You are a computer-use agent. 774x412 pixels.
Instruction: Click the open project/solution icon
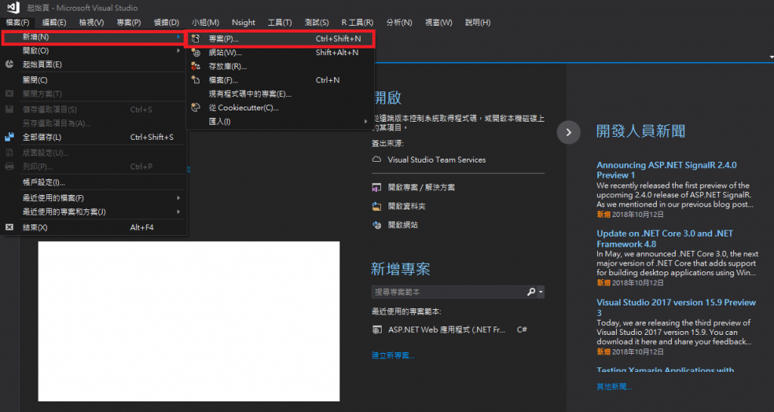pyautogui.click(x=376, y=187)
